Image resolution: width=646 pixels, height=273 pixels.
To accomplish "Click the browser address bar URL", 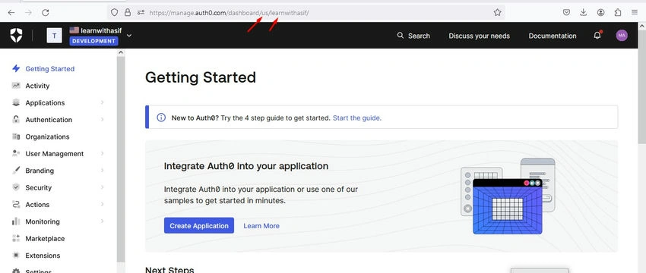I will pos(229,13).
